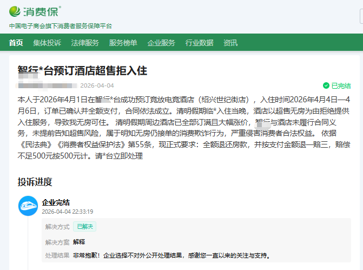Click the 消费保 green leaf logo
This screenshot has height=270, width=363.
(15, 11)
